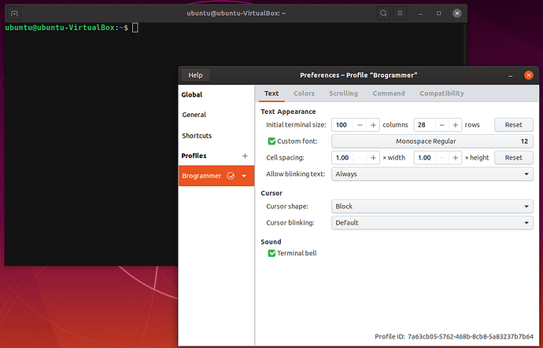
Task: Open a new tab in the terminal window
Action: point(14,13)
